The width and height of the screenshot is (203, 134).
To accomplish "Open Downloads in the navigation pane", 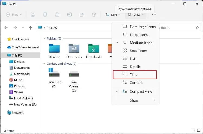I will pos(20,74).
